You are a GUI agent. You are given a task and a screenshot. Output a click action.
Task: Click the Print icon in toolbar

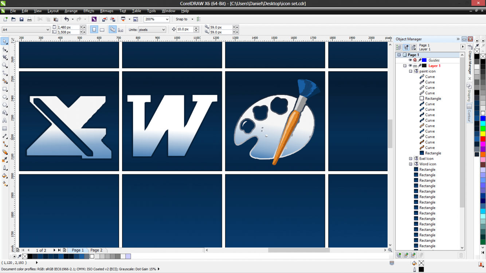[x=30, y=19]
